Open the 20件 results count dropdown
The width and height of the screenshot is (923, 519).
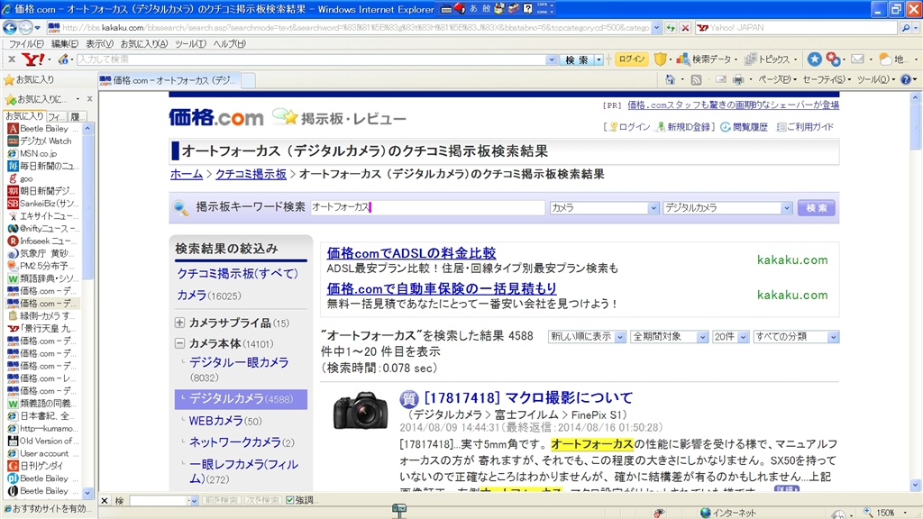pos(730,337)
